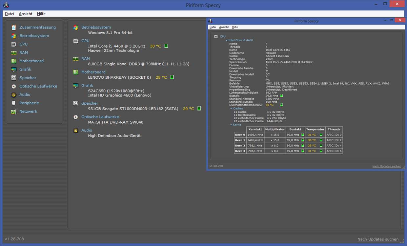Viewport: 407px width, 246px height.
Task: Click Optische Laufwerke disc icon in summary panel
Action: click(76, 117)
